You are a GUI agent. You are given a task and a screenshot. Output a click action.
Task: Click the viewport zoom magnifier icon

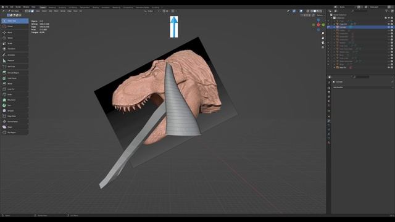click(x=323, y=33)
